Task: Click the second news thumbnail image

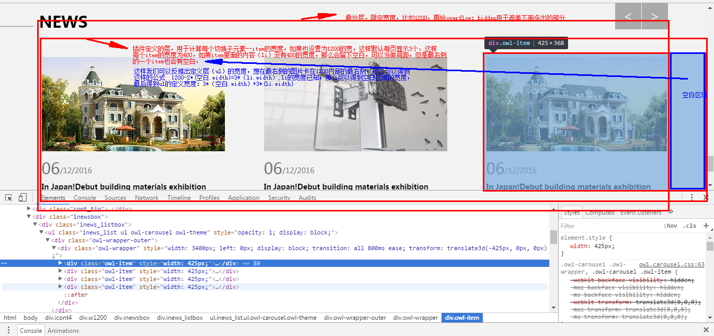Action: (356, 104)
